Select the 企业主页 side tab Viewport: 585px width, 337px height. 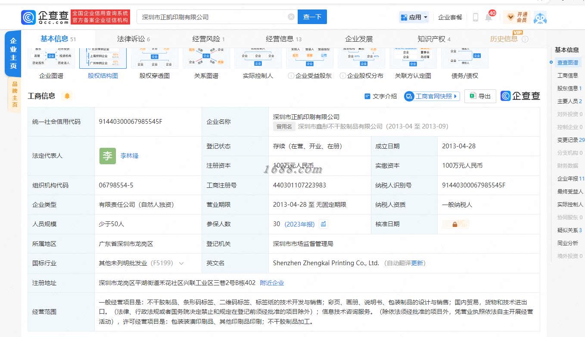13,53
